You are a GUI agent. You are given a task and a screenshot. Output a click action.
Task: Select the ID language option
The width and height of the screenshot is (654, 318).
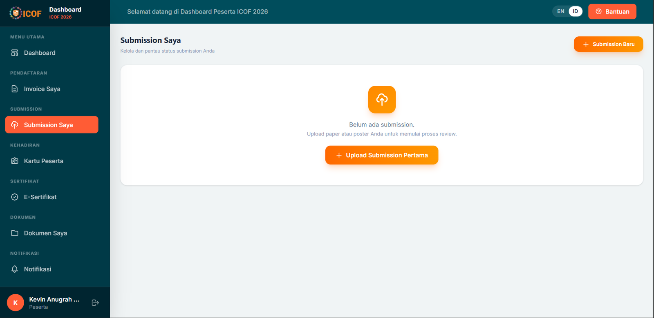pyautogui.click(x=575, y=11)
